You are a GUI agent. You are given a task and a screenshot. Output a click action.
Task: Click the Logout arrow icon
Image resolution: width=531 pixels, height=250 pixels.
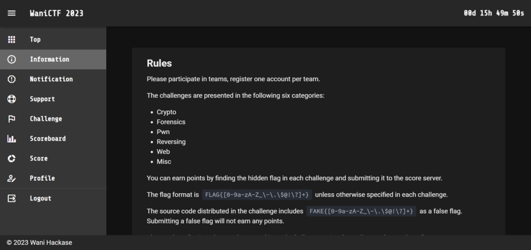click(11, 198)
